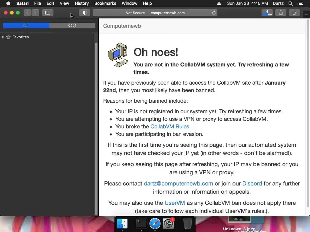Viewport: 310px width, 232px height.
Task: Toggle the Safari sidebar button
Action: click(48, 13)
